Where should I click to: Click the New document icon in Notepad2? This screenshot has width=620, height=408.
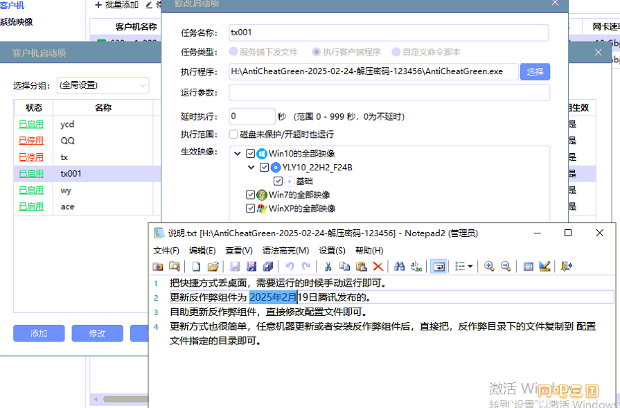[x=197, y=266]
